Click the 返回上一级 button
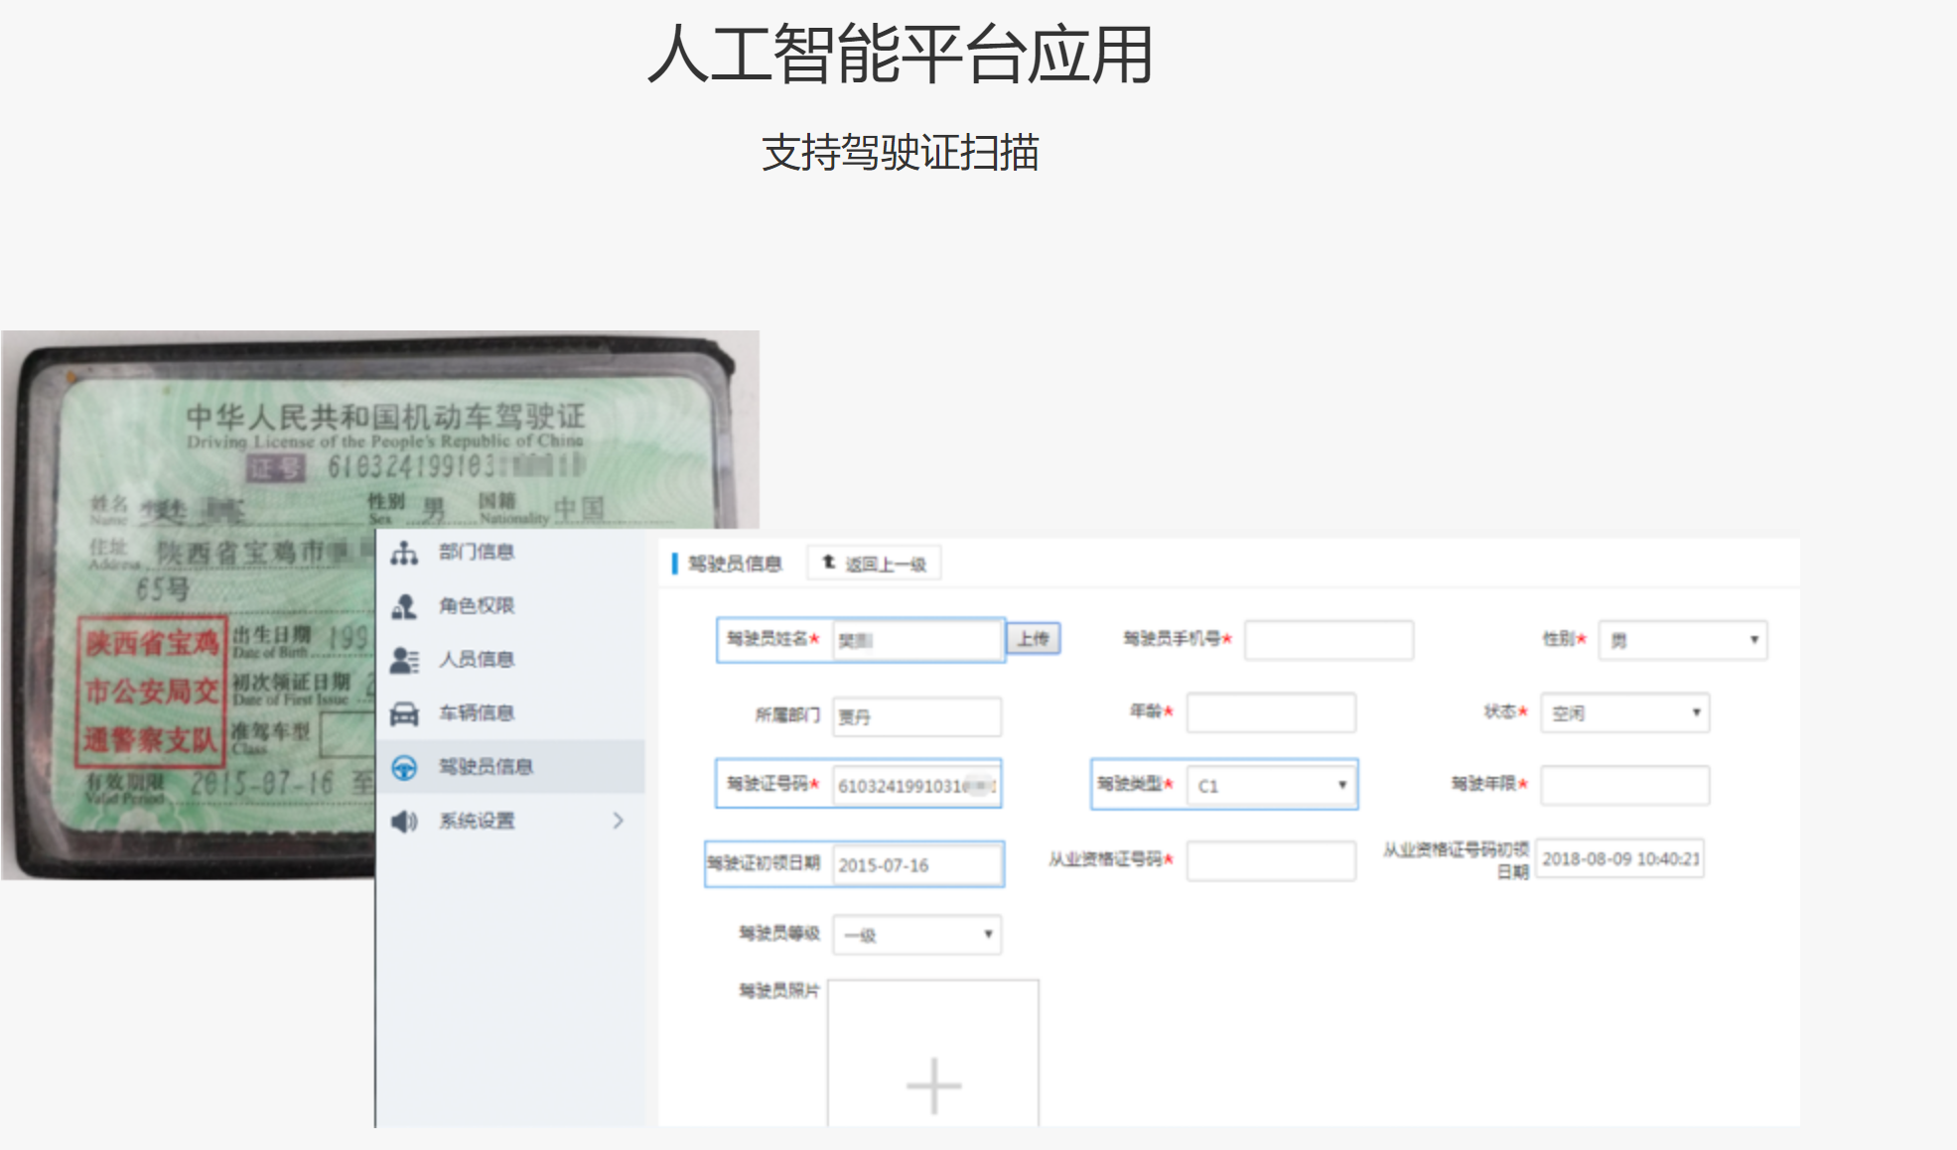Image resolution: width=1957 pixels, height=1150 pixels. 875,564
